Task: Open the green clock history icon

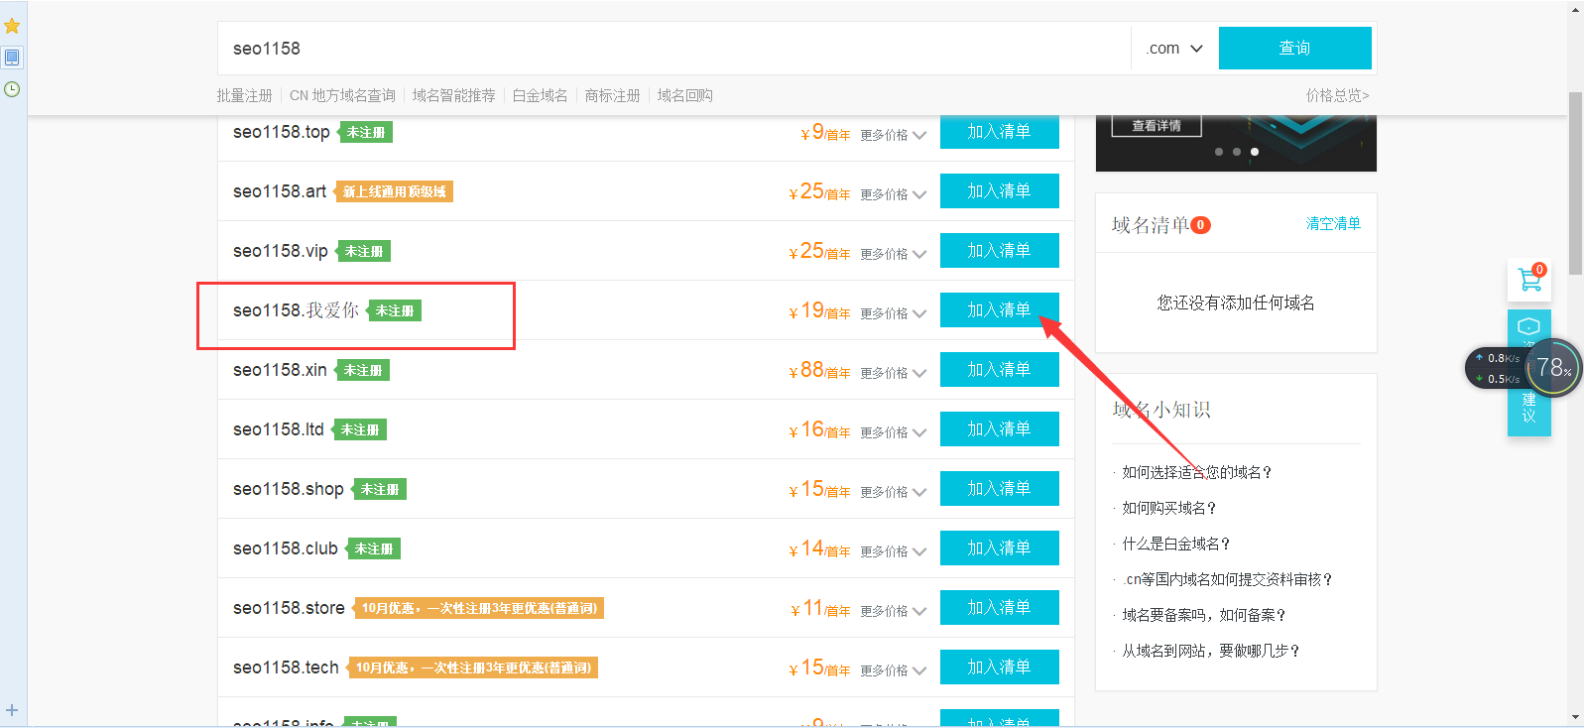Action: click(x=12, y=89)
